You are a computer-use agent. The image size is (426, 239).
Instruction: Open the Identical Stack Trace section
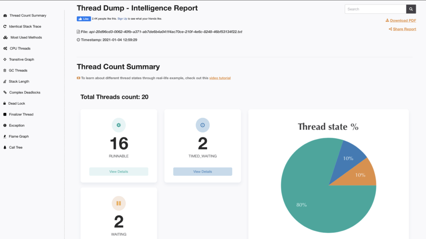[x=25, y=27]
